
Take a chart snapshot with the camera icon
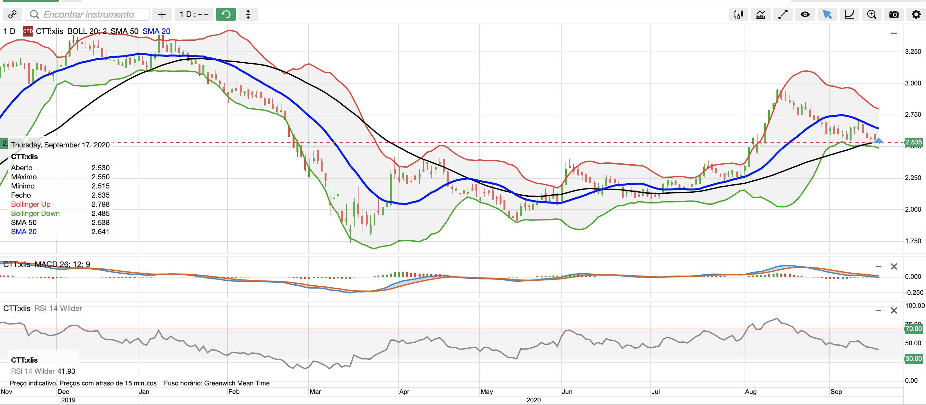click(894, 14)
